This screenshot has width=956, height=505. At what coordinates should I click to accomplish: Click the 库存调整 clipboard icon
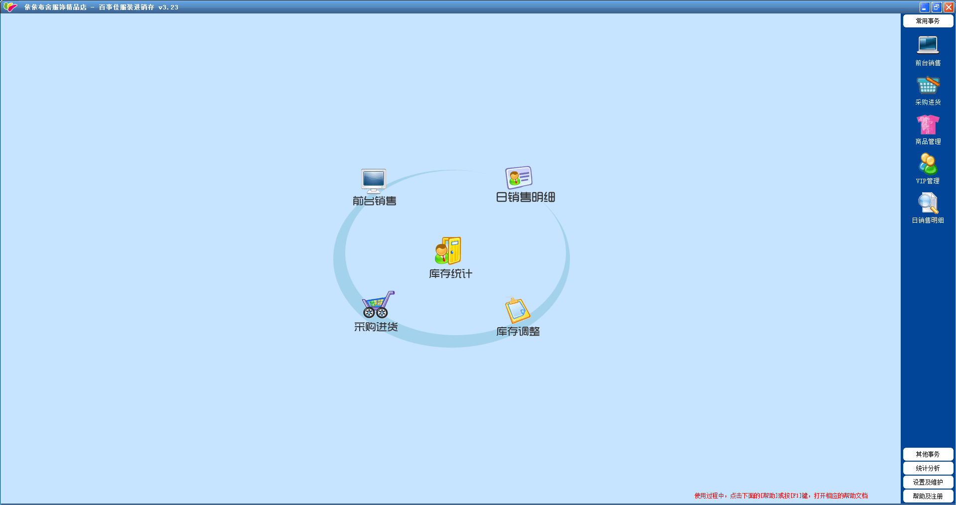point(517,310)
